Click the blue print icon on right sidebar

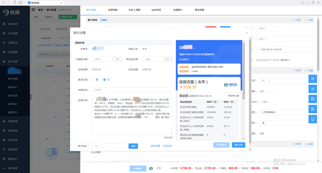(313, 99)
